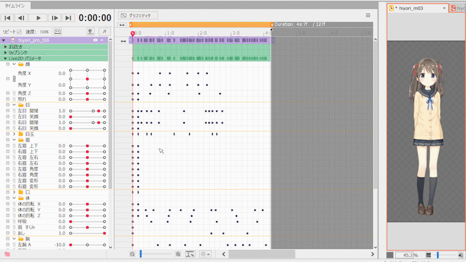This screenshot has width=466, height=262.
Task: Jump to the last frame of the timeline
Action: [69, 18]
